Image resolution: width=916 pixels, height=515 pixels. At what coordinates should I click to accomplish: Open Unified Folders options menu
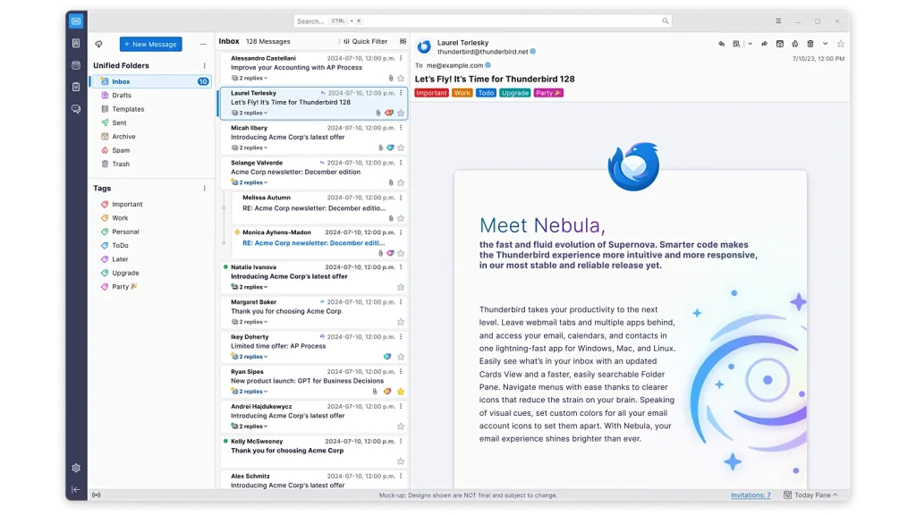205,65
